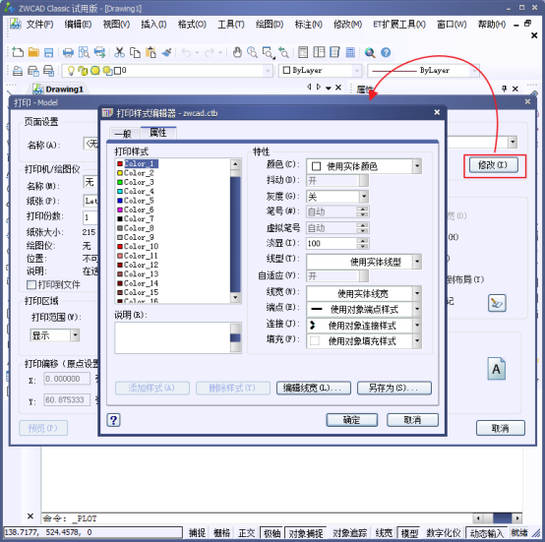
Task: Click the print styles list scroll down arrow
Action: pyautogui.click(x=235, y=297)
